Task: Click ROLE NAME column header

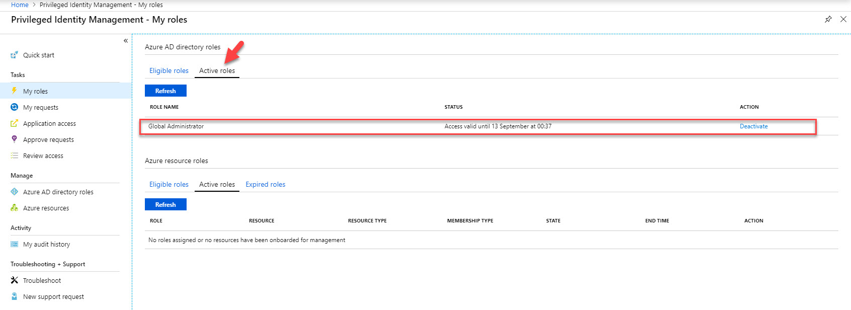Action: (164, 107)
